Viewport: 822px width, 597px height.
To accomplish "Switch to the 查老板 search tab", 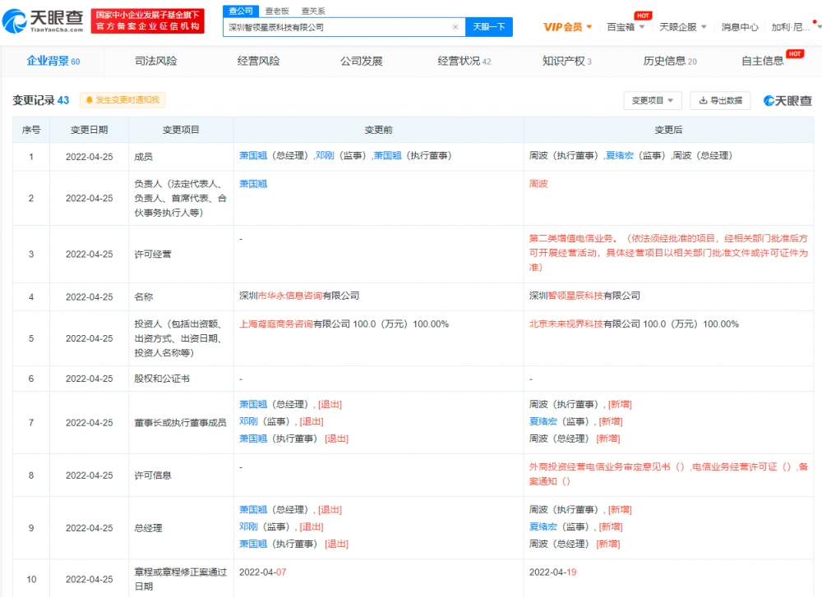I will [277, 11].
